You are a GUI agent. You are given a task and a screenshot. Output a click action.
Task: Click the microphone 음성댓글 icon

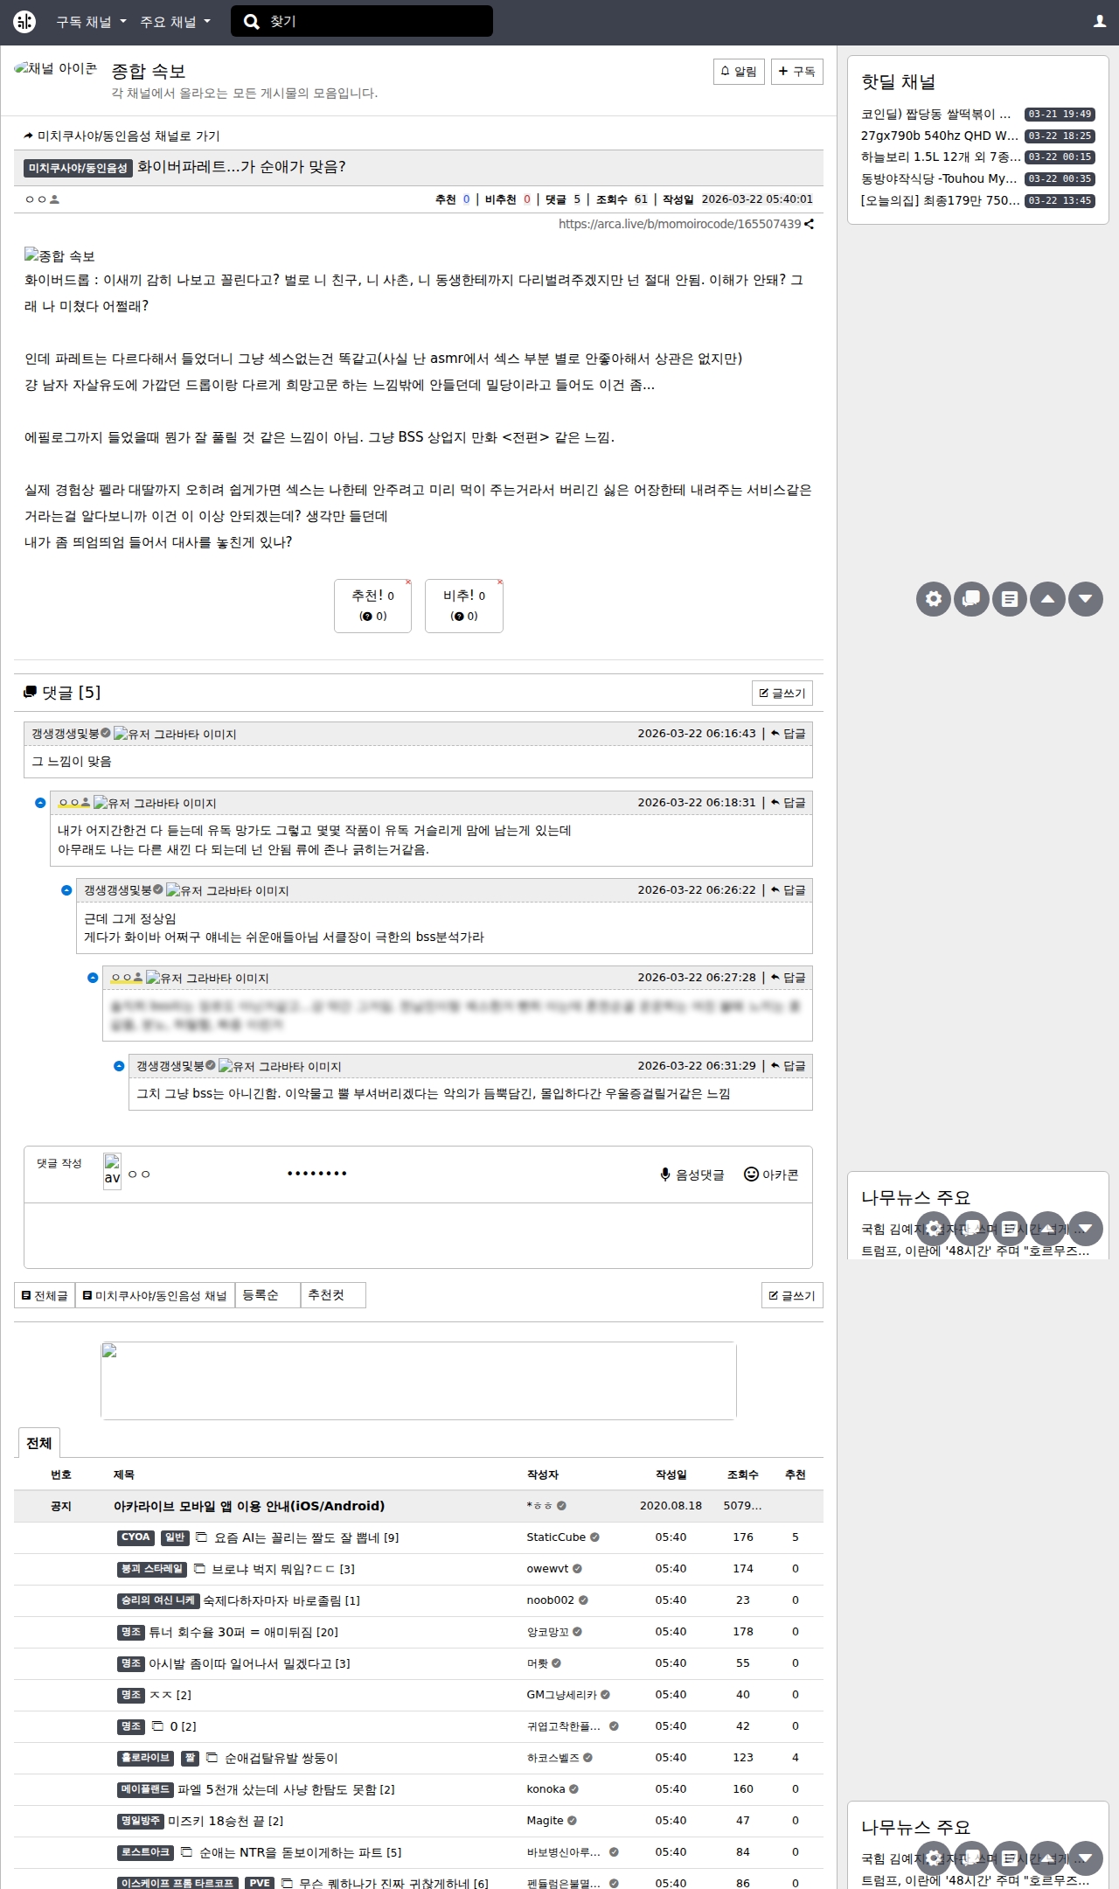(665, 1175)
